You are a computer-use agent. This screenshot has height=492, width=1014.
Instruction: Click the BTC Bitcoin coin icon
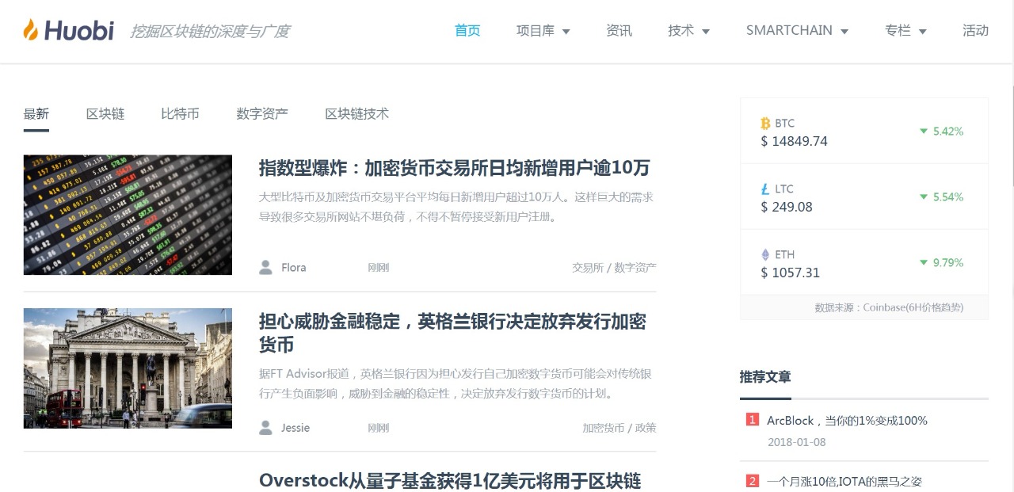point(765,124)
